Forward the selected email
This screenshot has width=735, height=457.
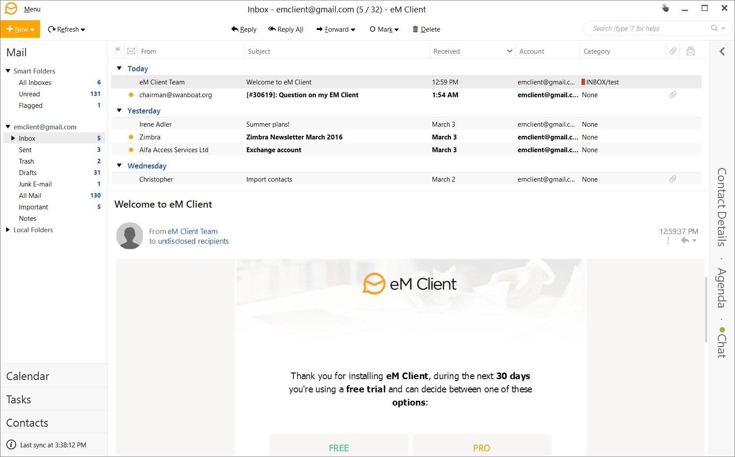[x=333, y=29]
